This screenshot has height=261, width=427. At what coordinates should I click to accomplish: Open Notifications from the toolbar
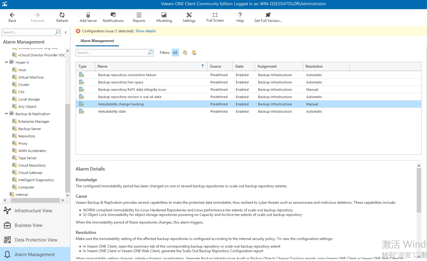tap(113, 17)
